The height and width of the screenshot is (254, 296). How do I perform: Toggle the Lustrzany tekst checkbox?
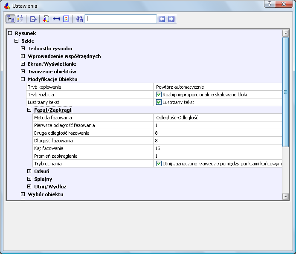[x=159, y=102]
